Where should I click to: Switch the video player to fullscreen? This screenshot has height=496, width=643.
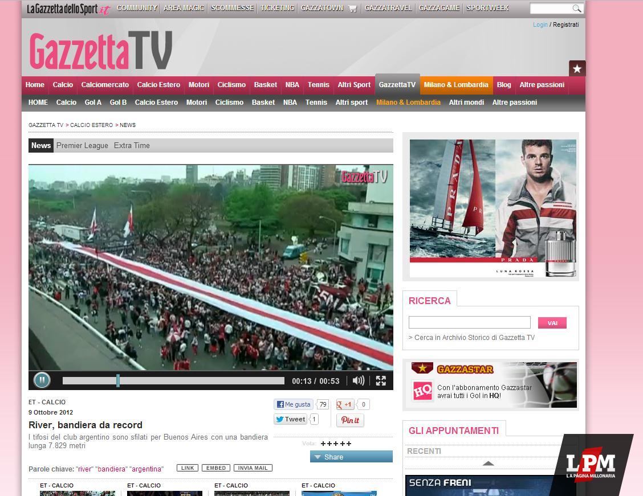[381, 380]
